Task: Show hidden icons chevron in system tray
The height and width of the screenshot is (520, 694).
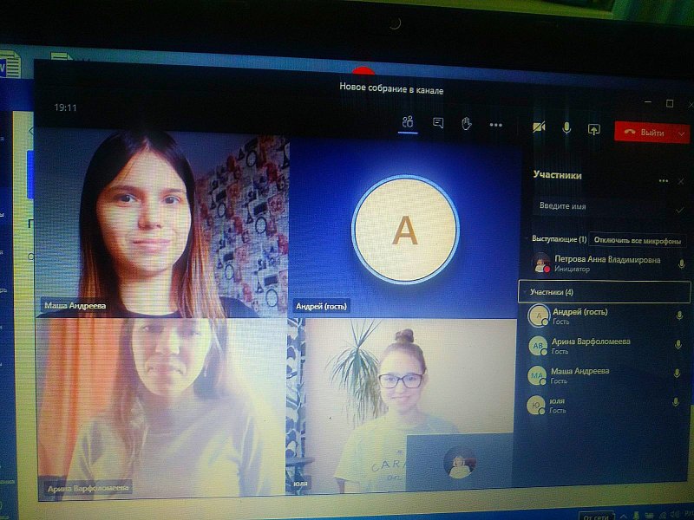Action: point(623,516)
